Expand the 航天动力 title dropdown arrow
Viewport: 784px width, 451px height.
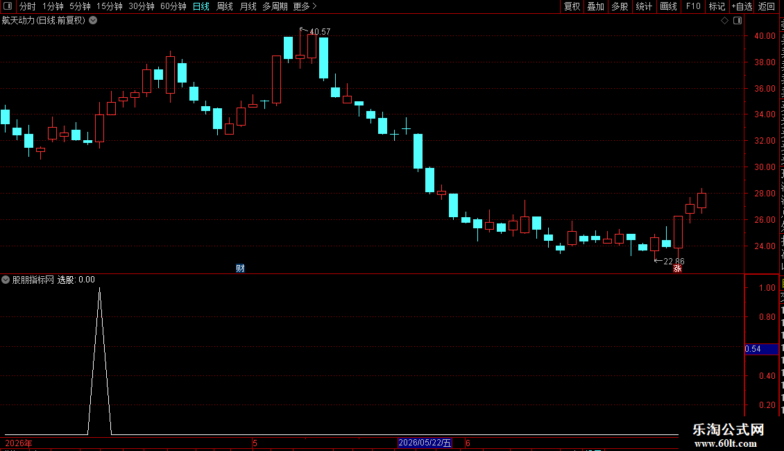click(x=93, y=21)
